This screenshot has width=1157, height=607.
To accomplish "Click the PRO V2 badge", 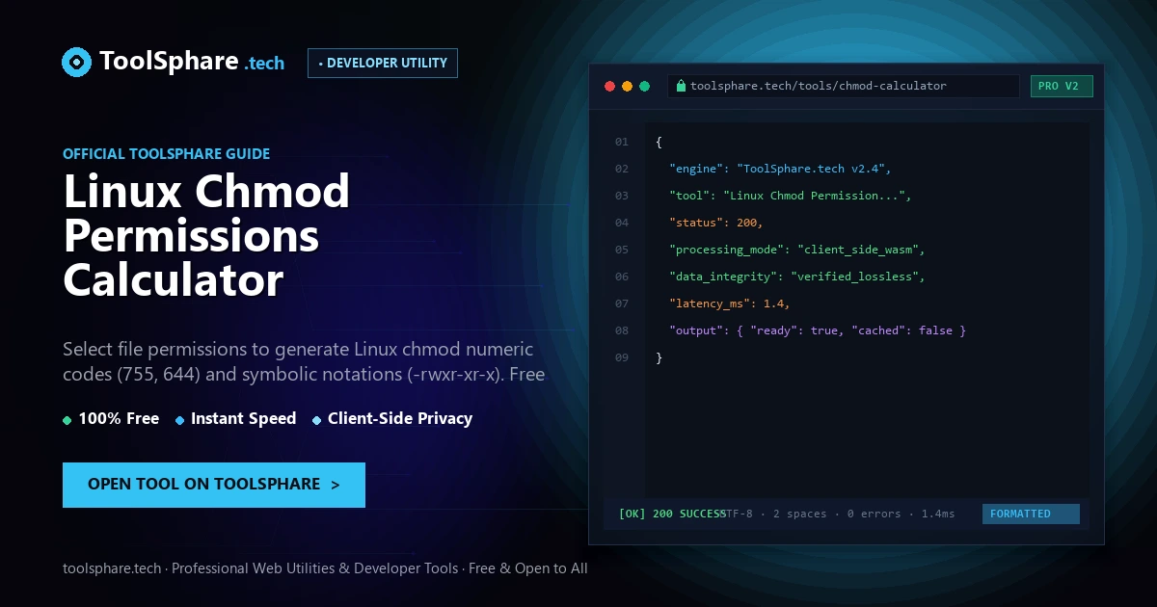I will tap(1062, 86).
